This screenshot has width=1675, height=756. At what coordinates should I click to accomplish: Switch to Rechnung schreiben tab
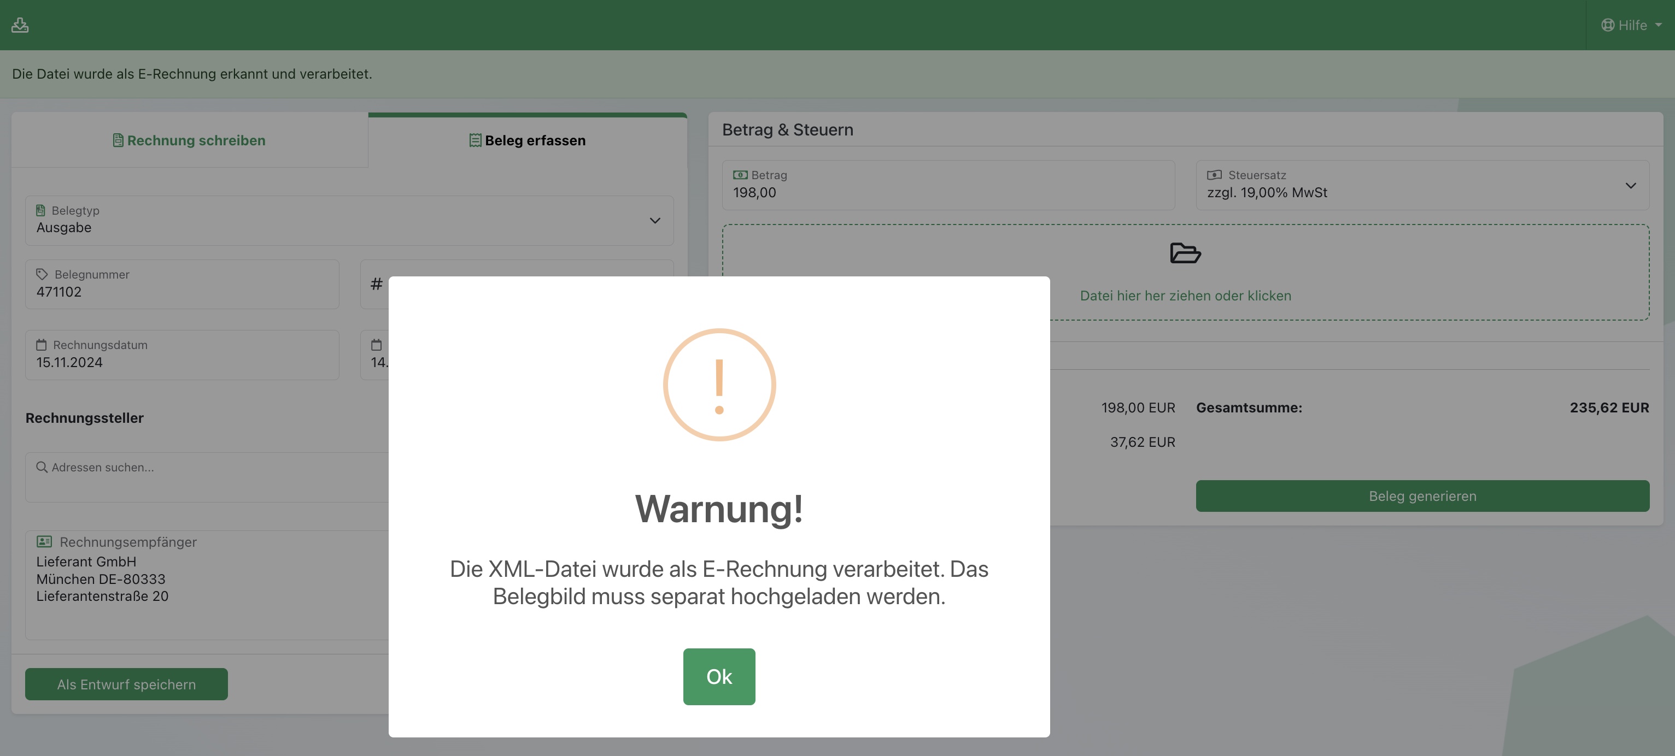[189, 140]
